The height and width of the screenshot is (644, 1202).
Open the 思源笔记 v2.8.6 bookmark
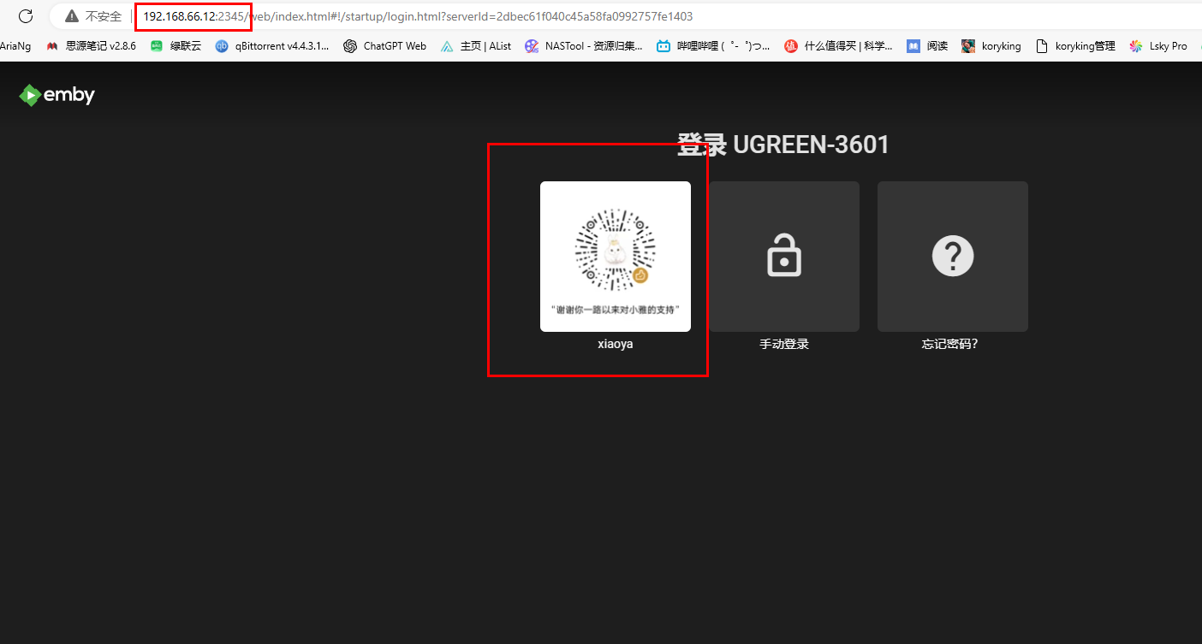(x=92, y=46)
